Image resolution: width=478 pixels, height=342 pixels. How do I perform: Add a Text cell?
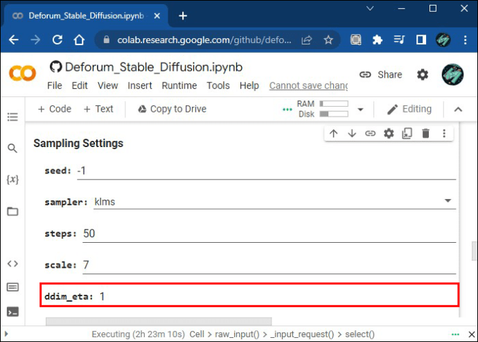pyautogui.click(x=98, y=109)
